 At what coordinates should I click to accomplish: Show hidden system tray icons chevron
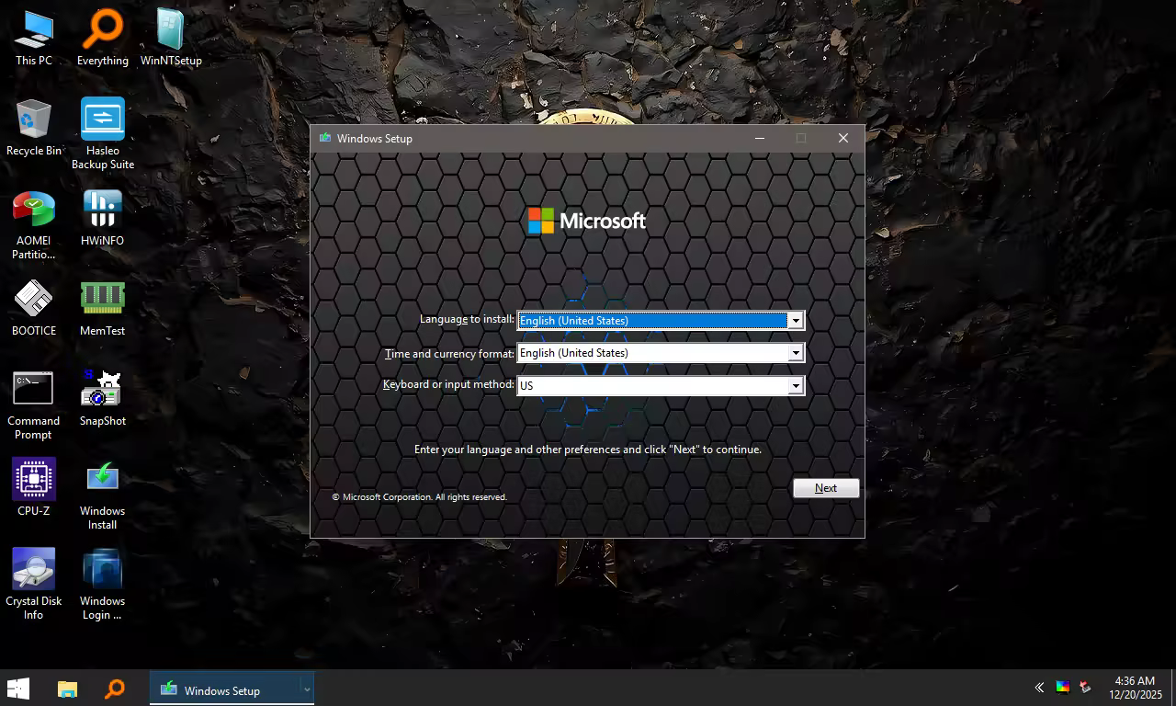(1039, 688)
